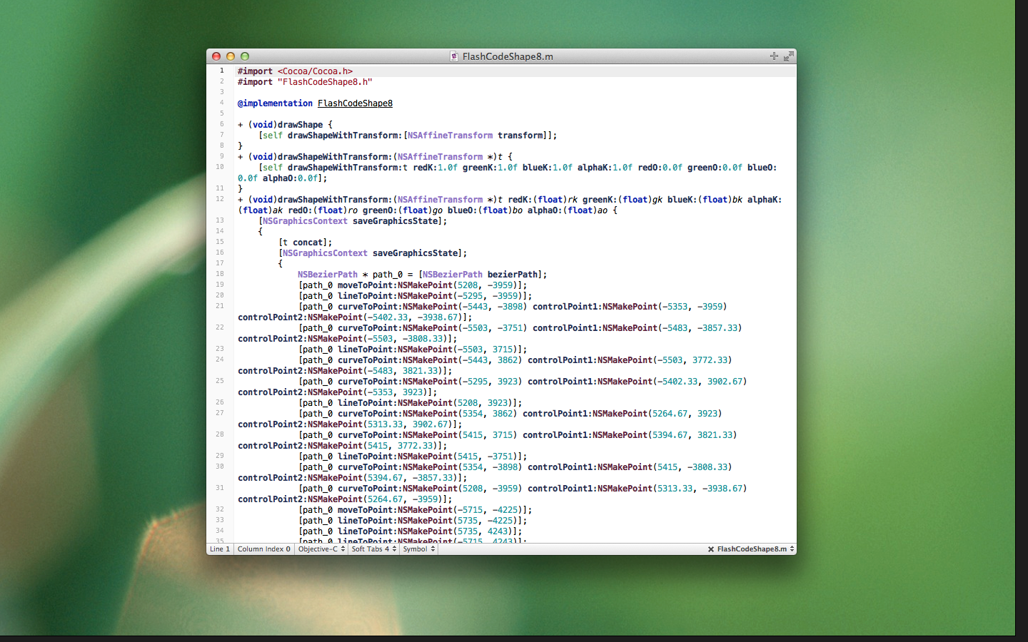1028x642 pixels.
Task: Click gutter line number 21
Action: point(220,306)
